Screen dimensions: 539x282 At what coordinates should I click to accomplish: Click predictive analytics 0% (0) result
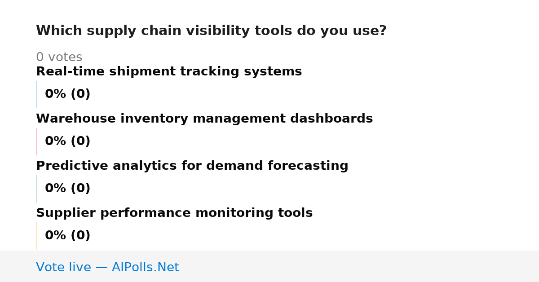click(68, 189)
